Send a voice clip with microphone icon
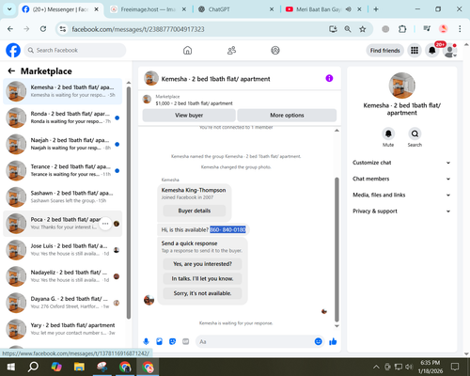The image size is (470, 376). pyautogui.click(x=146, y=341)
